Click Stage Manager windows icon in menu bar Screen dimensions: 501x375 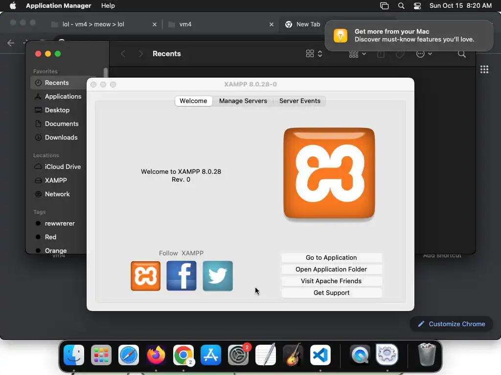point(384,6)
